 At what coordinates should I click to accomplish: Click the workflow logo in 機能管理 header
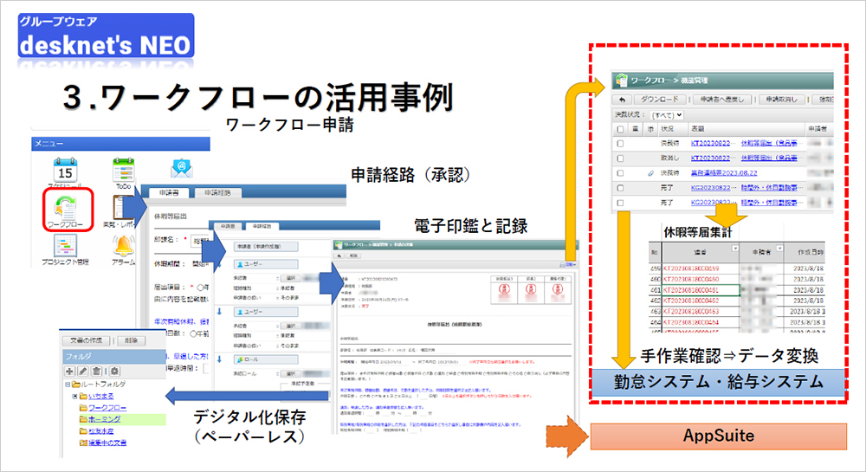tap(622, 80)
